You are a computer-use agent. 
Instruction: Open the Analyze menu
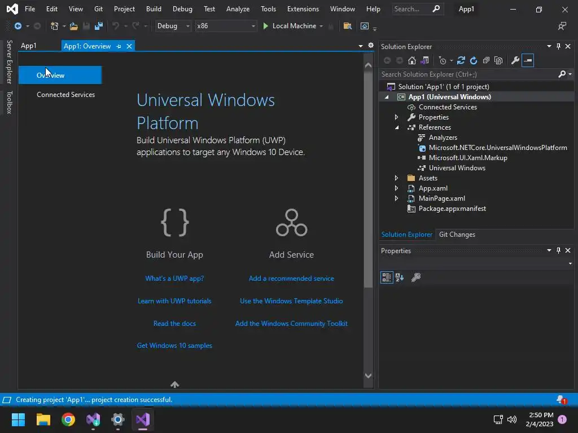238,9
